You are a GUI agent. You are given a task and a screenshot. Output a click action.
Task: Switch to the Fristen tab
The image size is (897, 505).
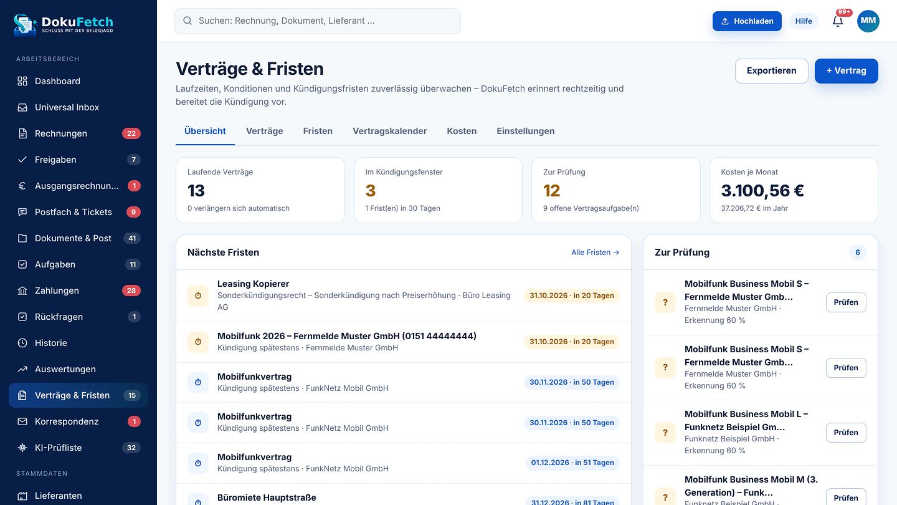pyautogui.click(x=318, y=131)
